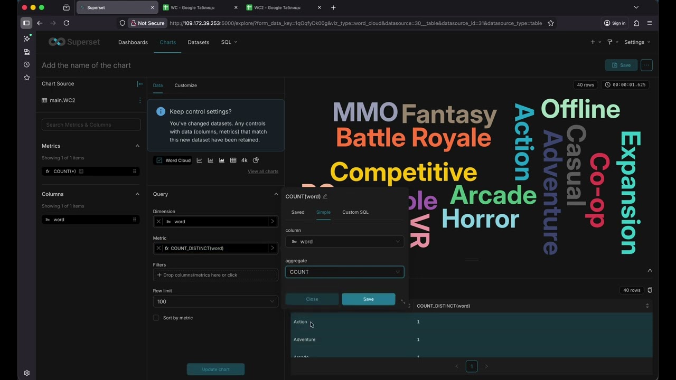The width and height of the screenshot is (676, 380).
Task: Open the browser hamburger menu
Action: 650,23
